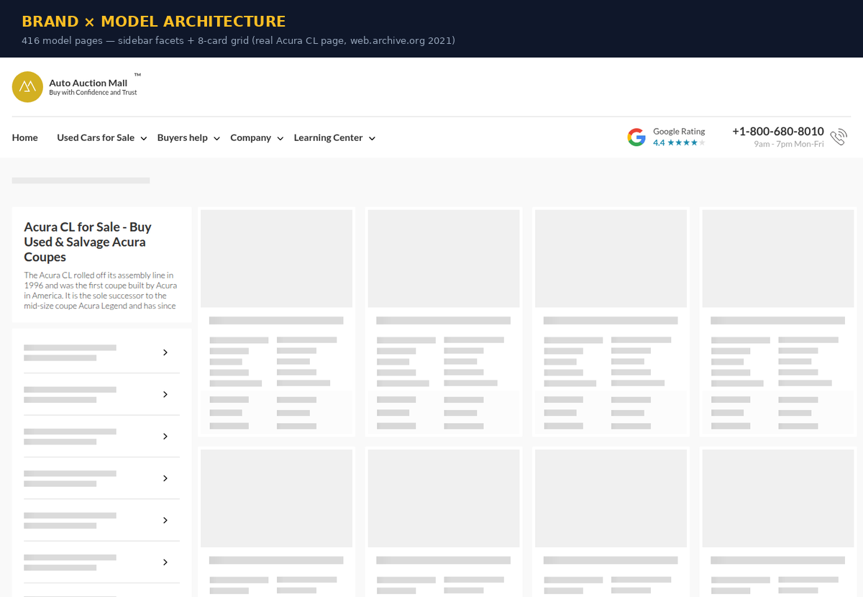Open the Used Cars for Sale menu
This screenshot has height=597, width=863.
pyautogui.click(x=101, y=137)
